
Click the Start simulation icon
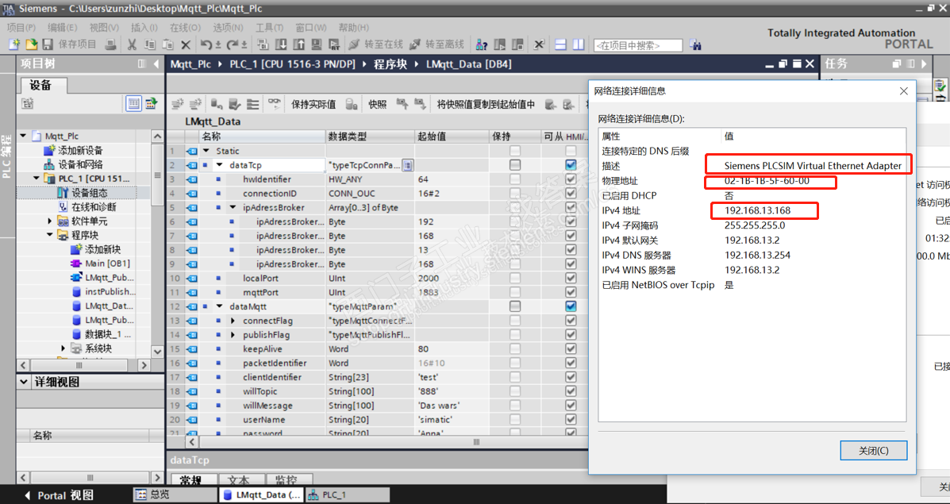click(316, 44)
